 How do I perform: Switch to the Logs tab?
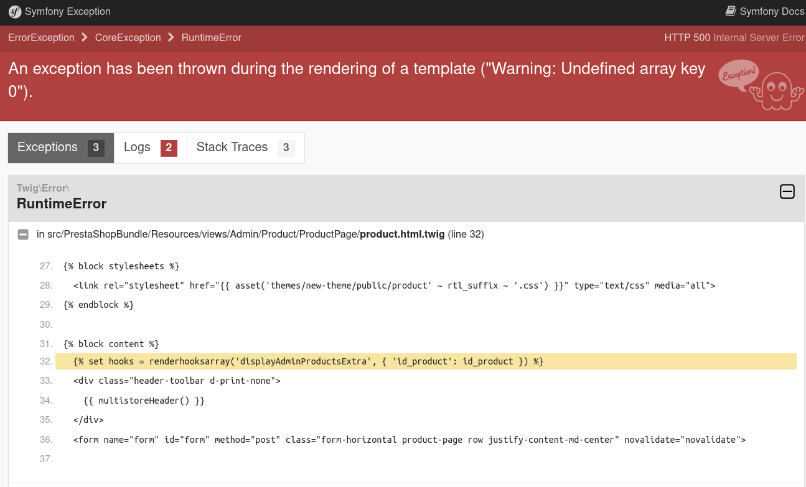[150, 147]
